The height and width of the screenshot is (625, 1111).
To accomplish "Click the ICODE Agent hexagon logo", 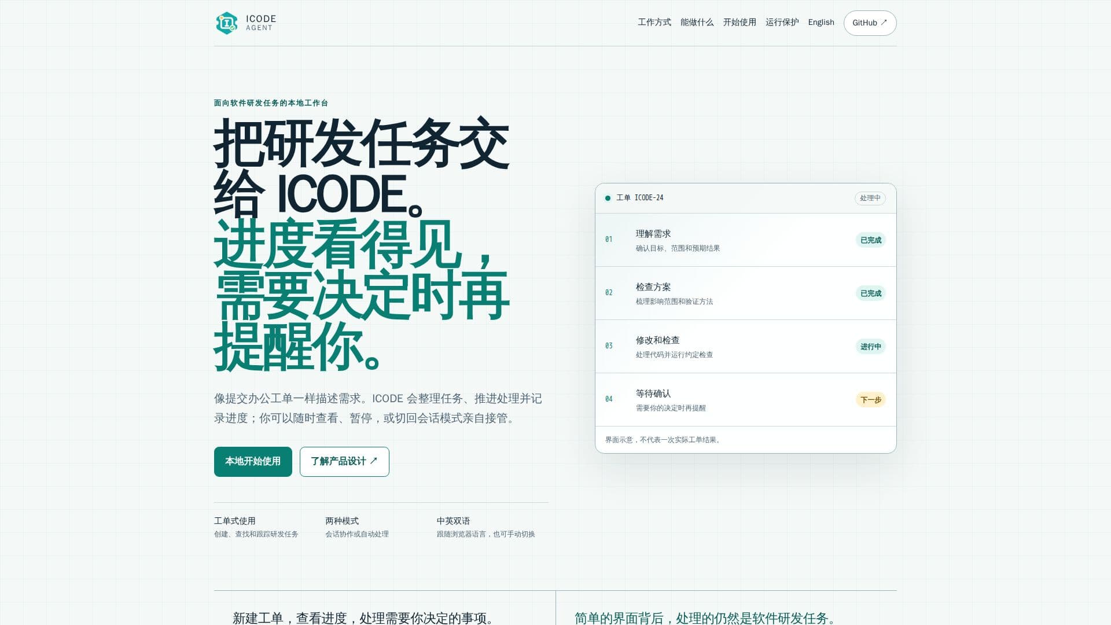I will pyautogui.click(x=226, y=23).
